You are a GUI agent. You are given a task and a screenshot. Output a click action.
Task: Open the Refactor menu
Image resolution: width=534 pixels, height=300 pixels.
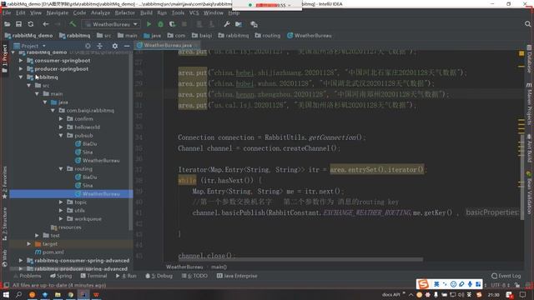[124, 12]
